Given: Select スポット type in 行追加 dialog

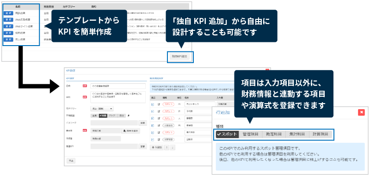Looking at the screenshot, I should (x=227, y=134).
